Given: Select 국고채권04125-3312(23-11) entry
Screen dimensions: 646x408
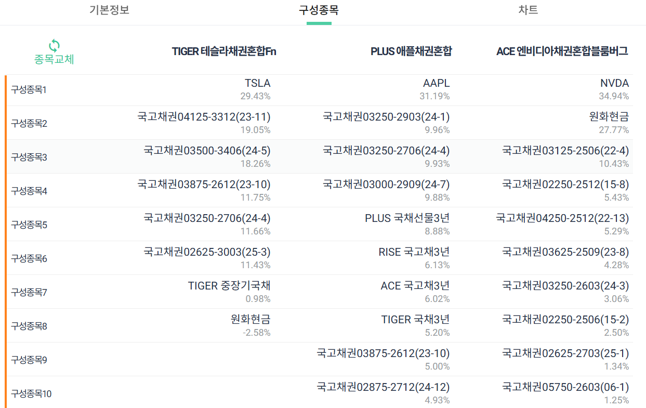Looking at the screenshot, I should [204, 117].
